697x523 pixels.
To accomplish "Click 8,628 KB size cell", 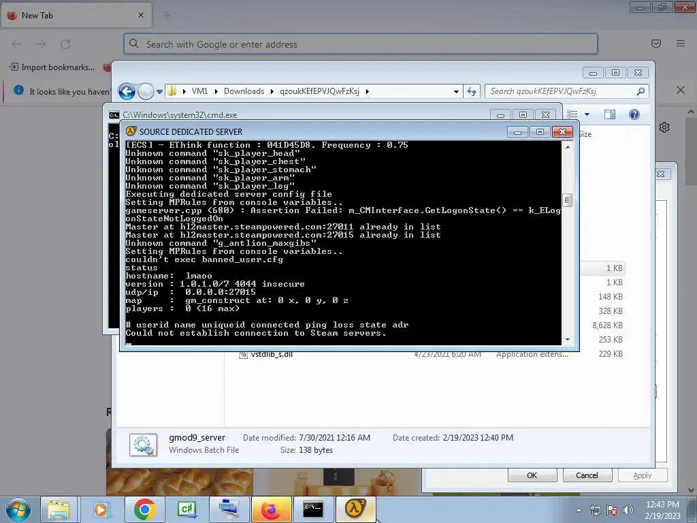I will click(x=607, y=325).
